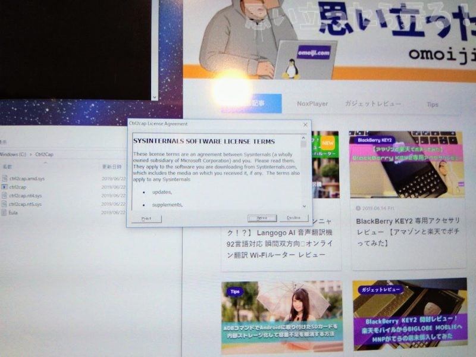The height and width of the screenshot is (357, 476).
Task: Open BlackBerry KEY2 開封レビュー article thumbnail
Action: coord(410,314)
